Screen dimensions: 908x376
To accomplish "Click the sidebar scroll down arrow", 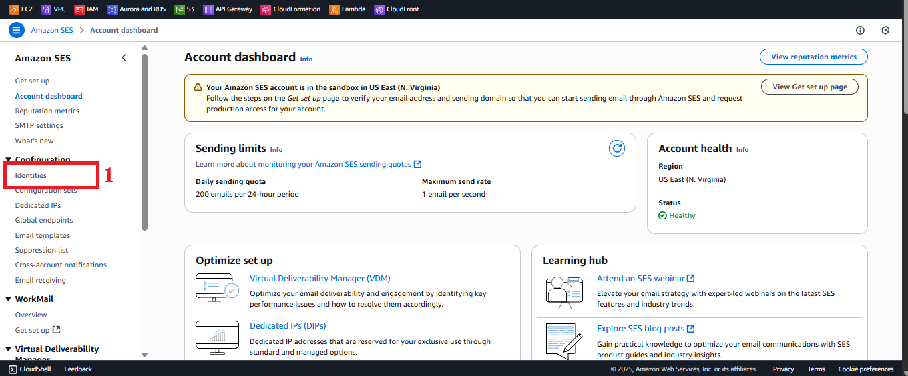I will pyautogui.click(x=145, y=355).
